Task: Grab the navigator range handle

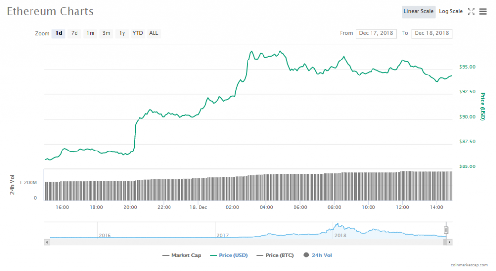Action: [446, 230]
